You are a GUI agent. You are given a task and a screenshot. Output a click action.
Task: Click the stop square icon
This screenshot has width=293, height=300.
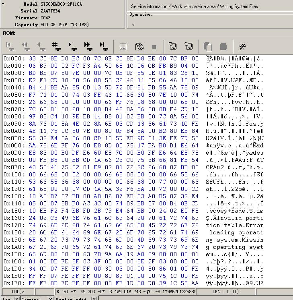(x=154, y=47)
